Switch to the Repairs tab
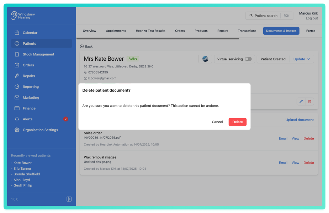This screenshot has width=329, height=213. click(x=223, y=31)
